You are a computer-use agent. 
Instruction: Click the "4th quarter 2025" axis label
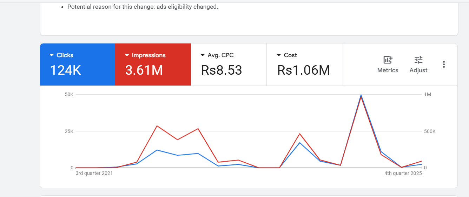pos(403,173)
